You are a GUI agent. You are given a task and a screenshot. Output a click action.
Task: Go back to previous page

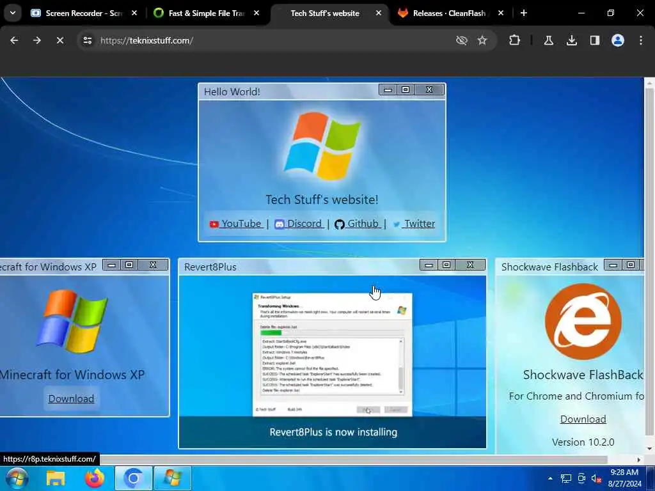(14, 40)
